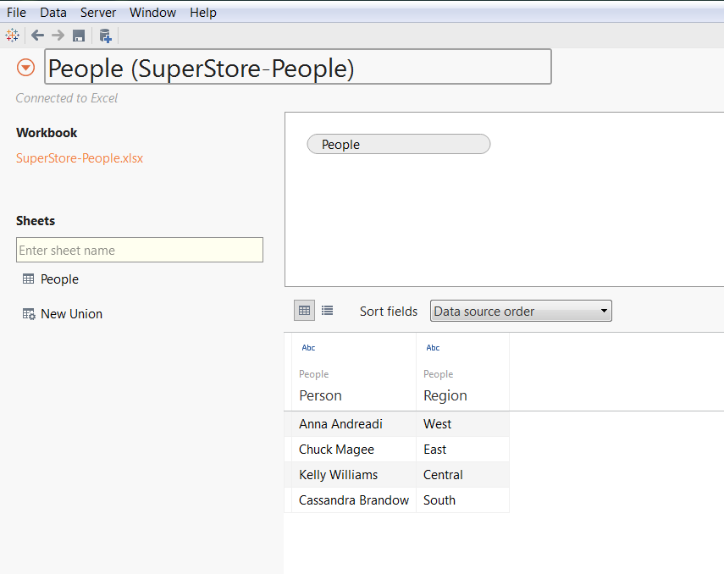Open the Sort fields dropdown
724x574 pixels.
pos(521,311)
